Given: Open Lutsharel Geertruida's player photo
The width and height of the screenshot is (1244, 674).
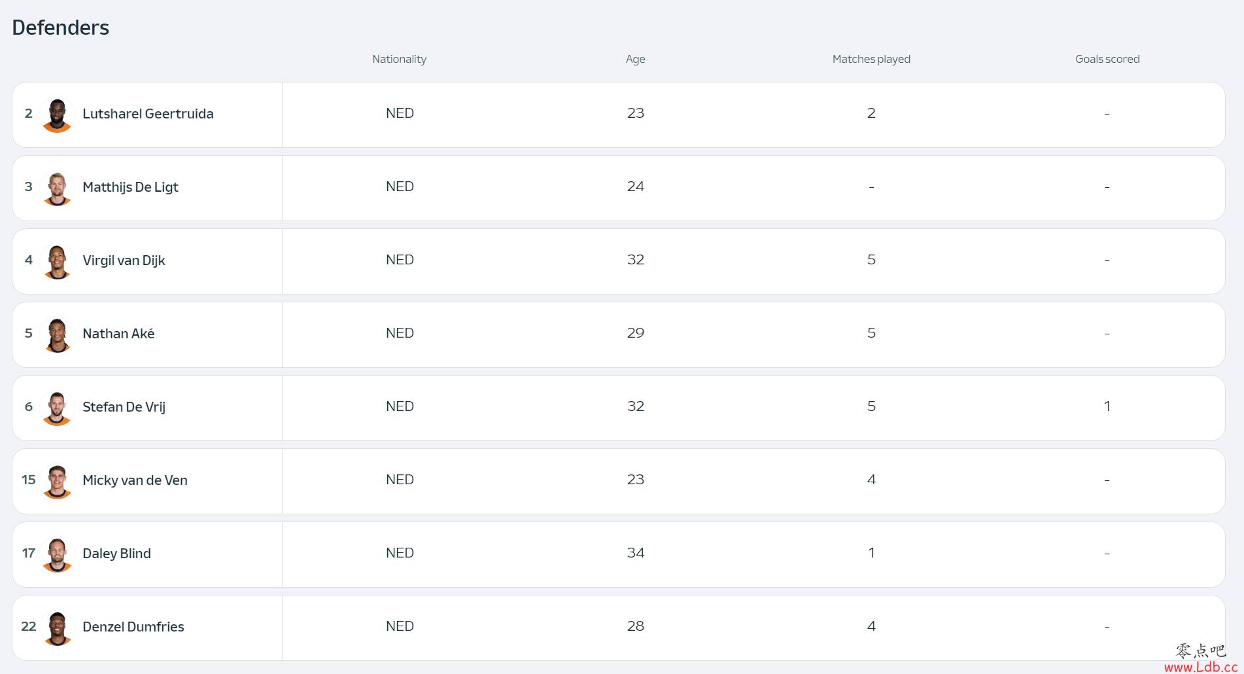Looking at the screenshot, I should pyautogui.click(x=57, y=115).
